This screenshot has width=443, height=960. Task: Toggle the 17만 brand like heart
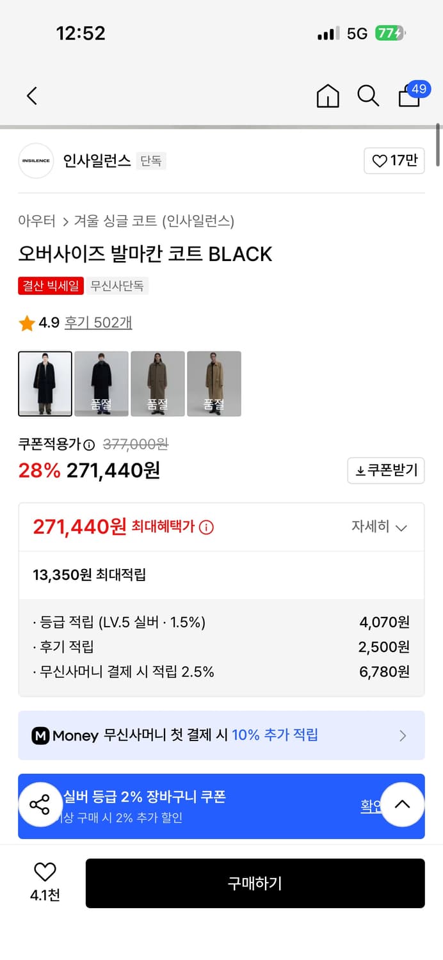(x=394, y=161)
